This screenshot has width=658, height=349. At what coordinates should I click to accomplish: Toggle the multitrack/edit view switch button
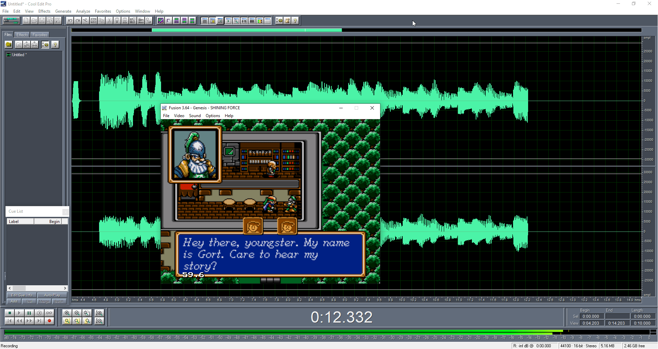(11, 21)
